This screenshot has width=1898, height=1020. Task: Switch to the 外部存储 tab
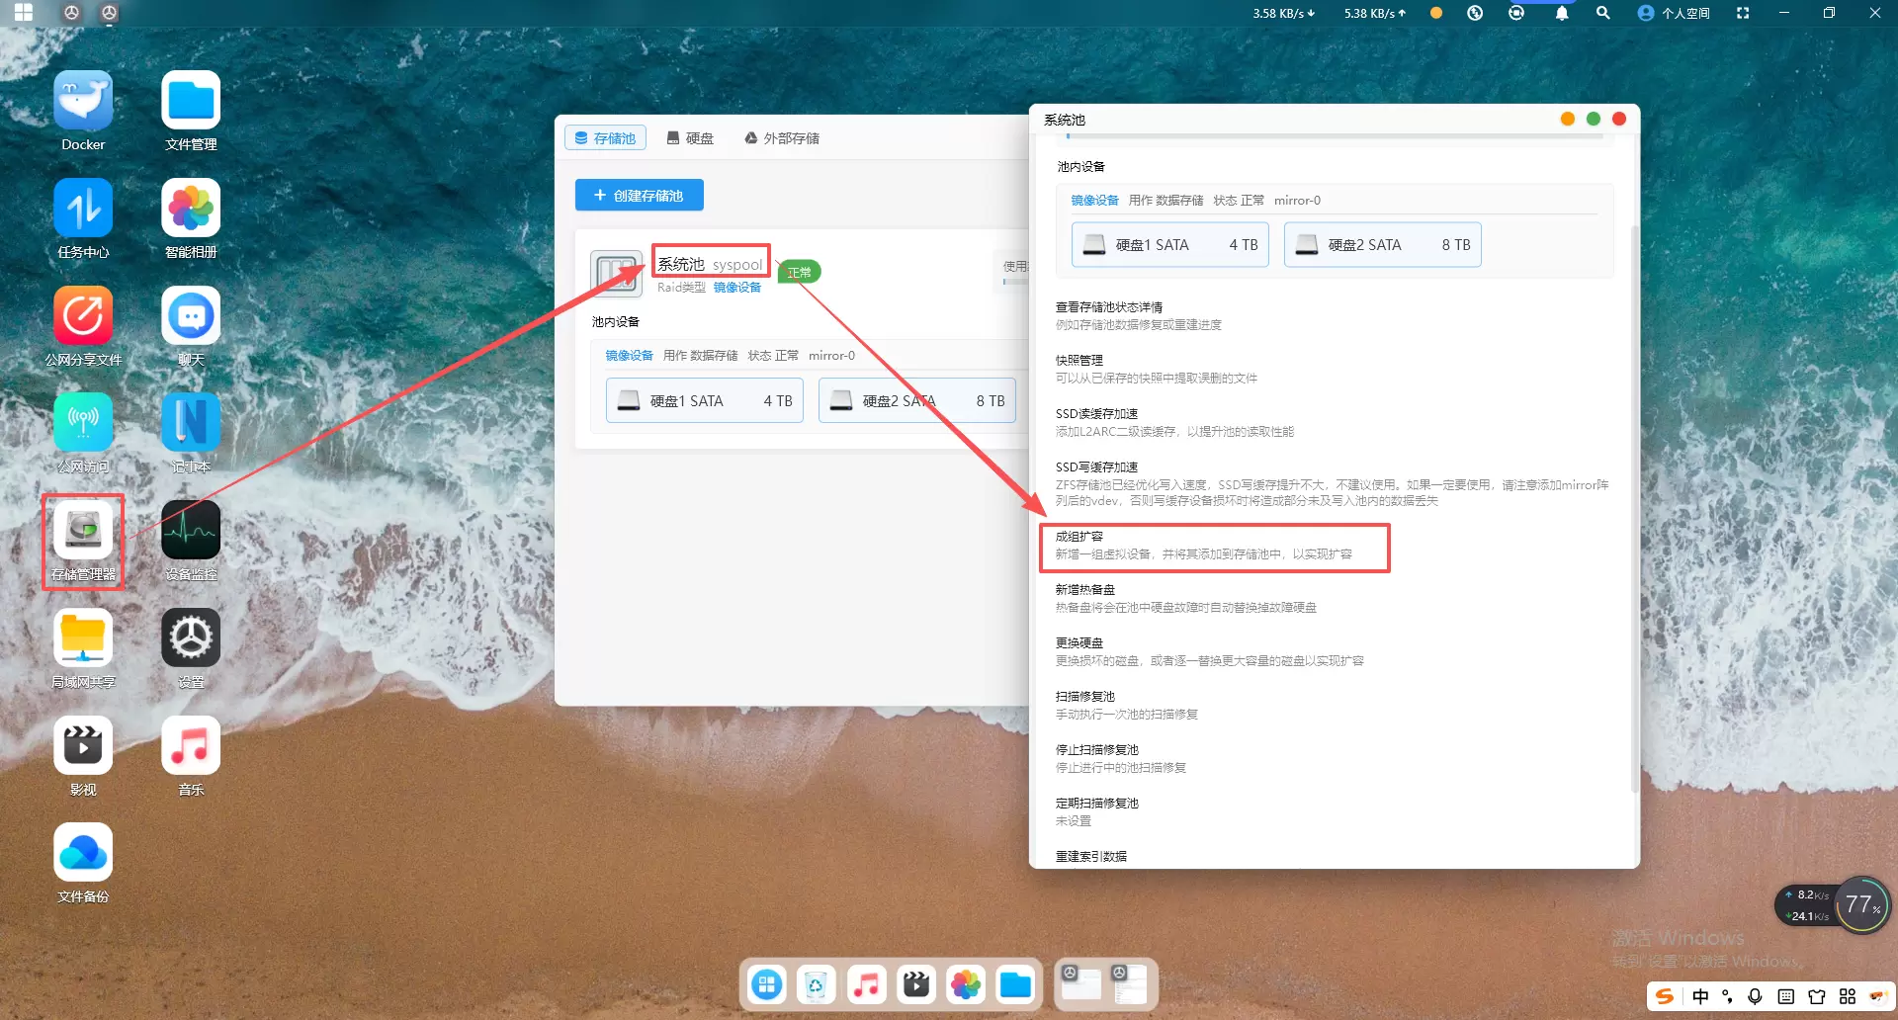[782, 138]
